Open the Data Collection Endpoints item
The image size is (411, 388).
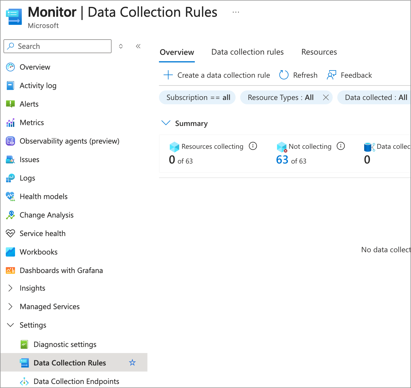[x=76, y=381]
